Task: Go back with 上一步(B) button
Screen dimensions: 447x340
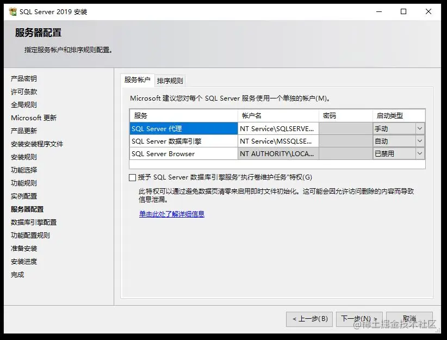Action: (x=309, y=319)
